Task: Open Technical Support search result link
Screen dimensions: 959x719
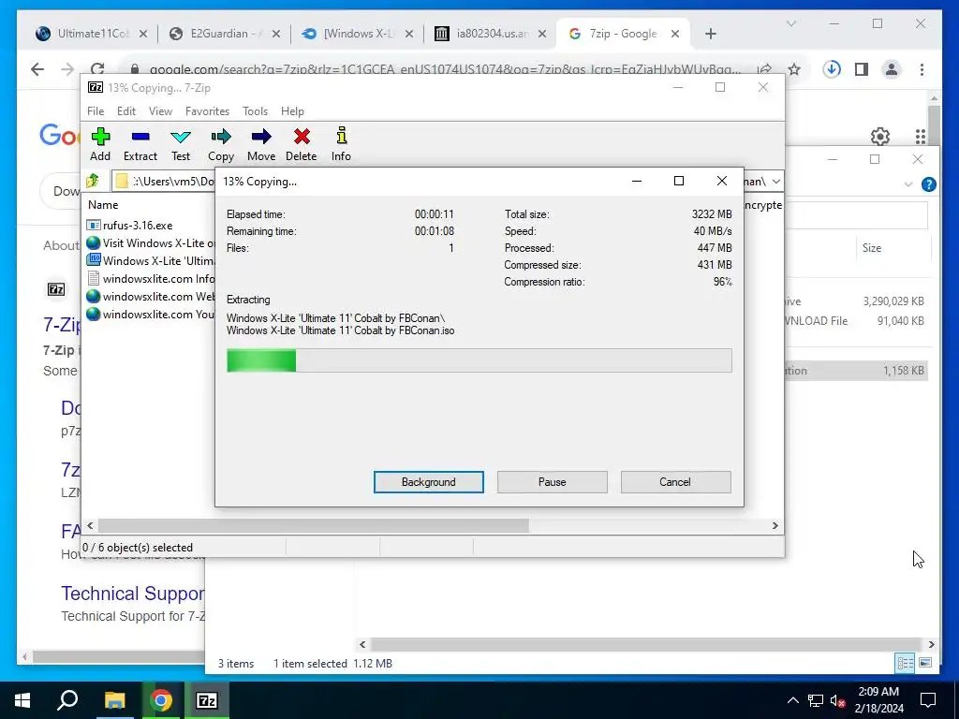Action: (133, 593)
